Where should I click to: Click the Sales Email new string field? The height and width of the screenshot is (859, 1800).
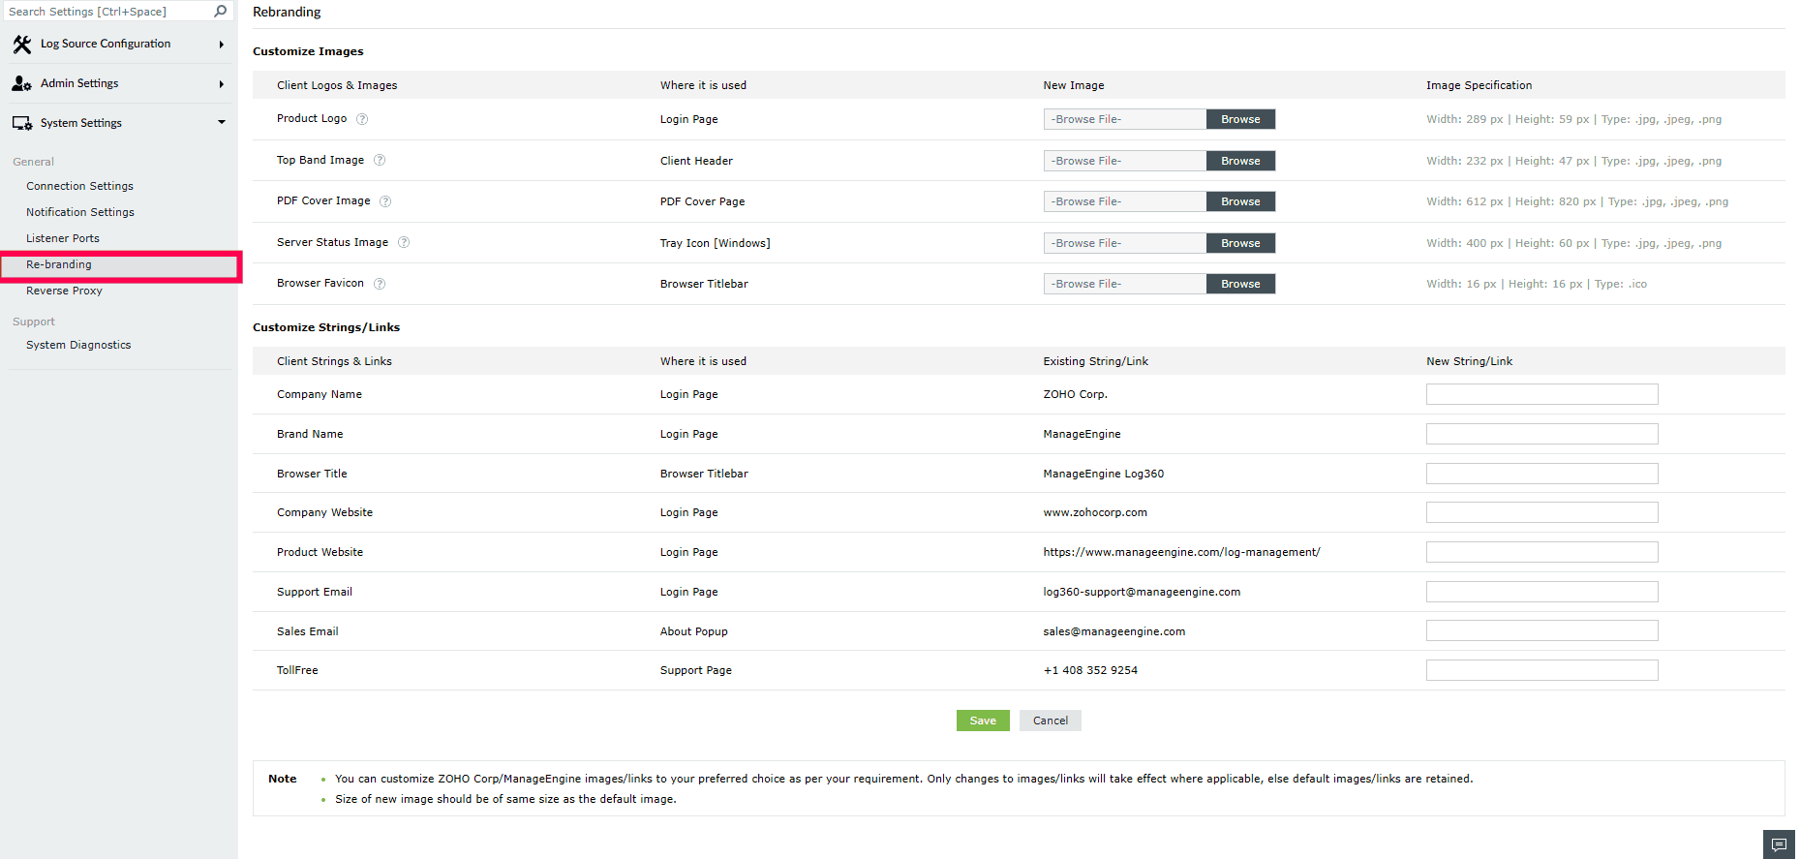(x=1541, y=631)
